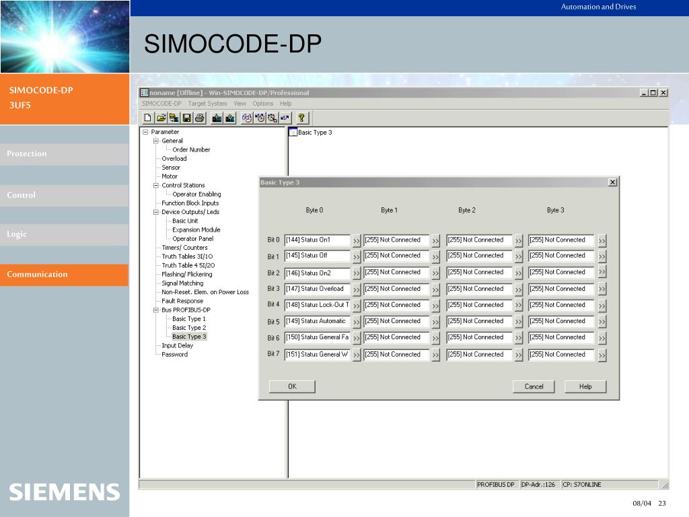The image size is (689, 517).
Task: Click the glasses icon in the toolbar
Action: (x=246, y=118)
